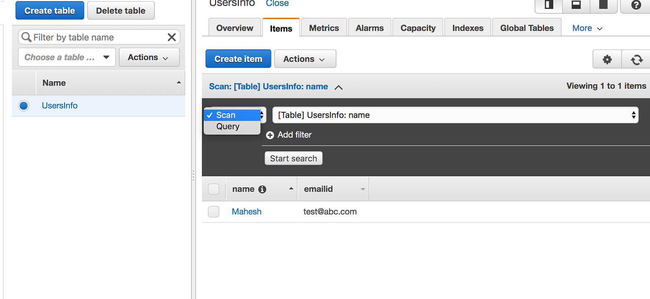Open the help question mark icon

(x=636, y=5)
